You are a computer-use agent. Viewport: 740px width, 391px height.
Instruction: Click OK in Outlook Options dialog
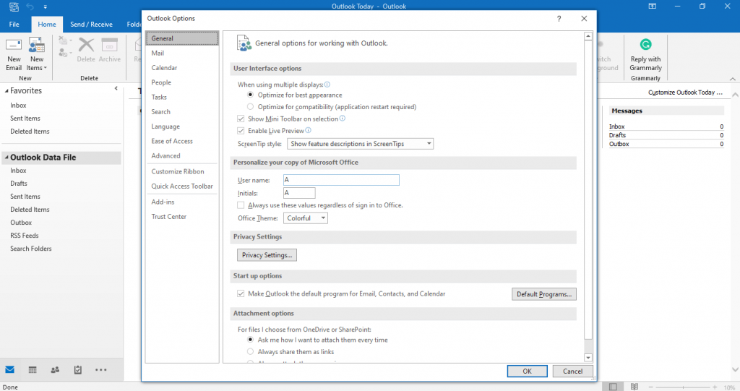527,371
